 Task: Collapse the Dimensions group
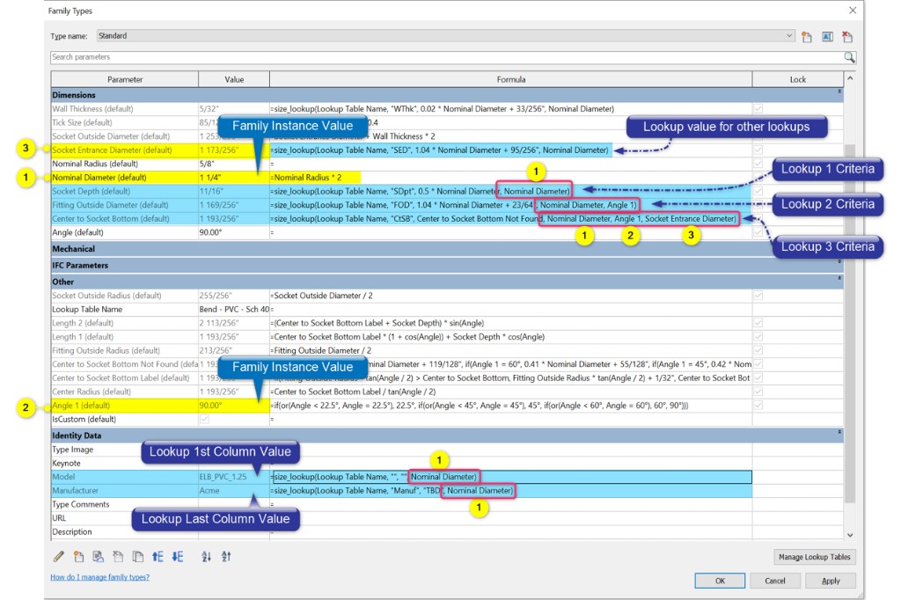tap(839, 92)
